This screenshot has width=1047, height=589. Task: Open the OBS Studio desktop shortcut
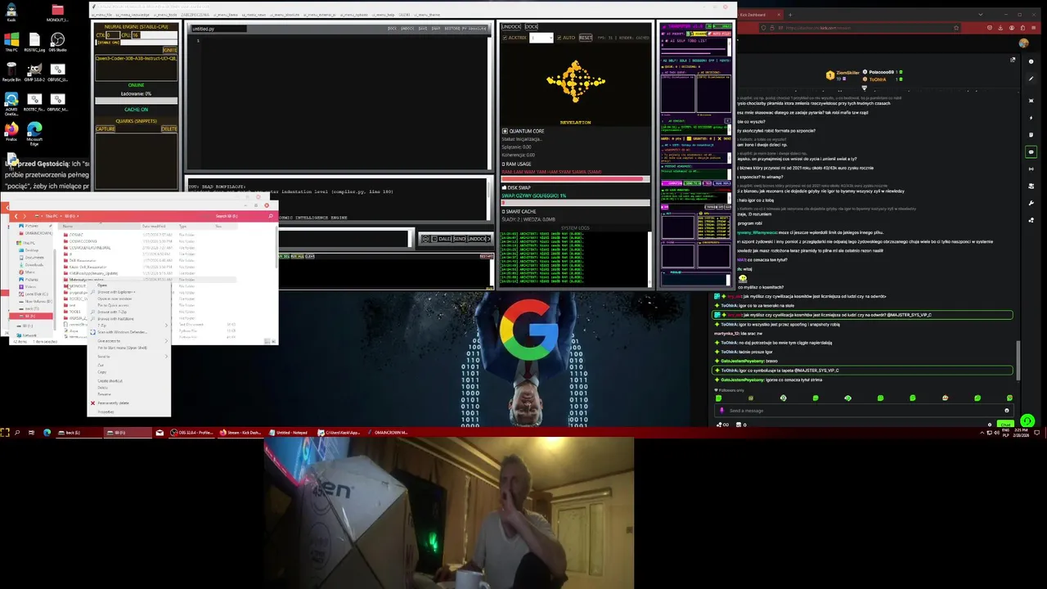point(57,42)
